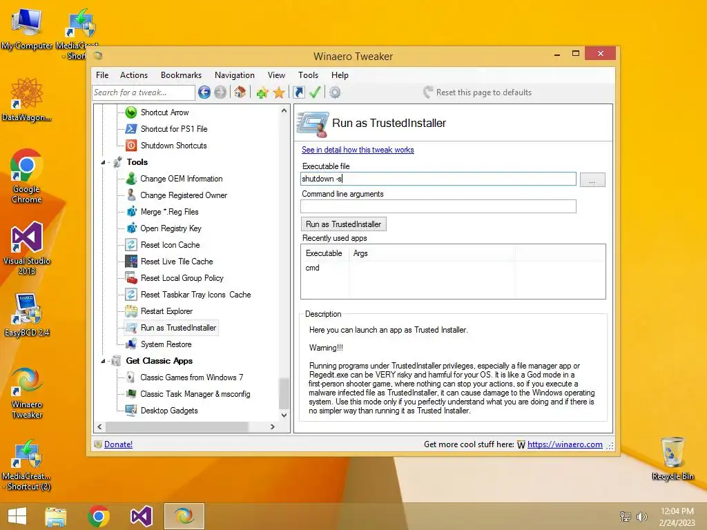This screenshot has height=530, width=707.
Task: Select the Recycle Bin desktop icon
Action: (x=672, y=459)
